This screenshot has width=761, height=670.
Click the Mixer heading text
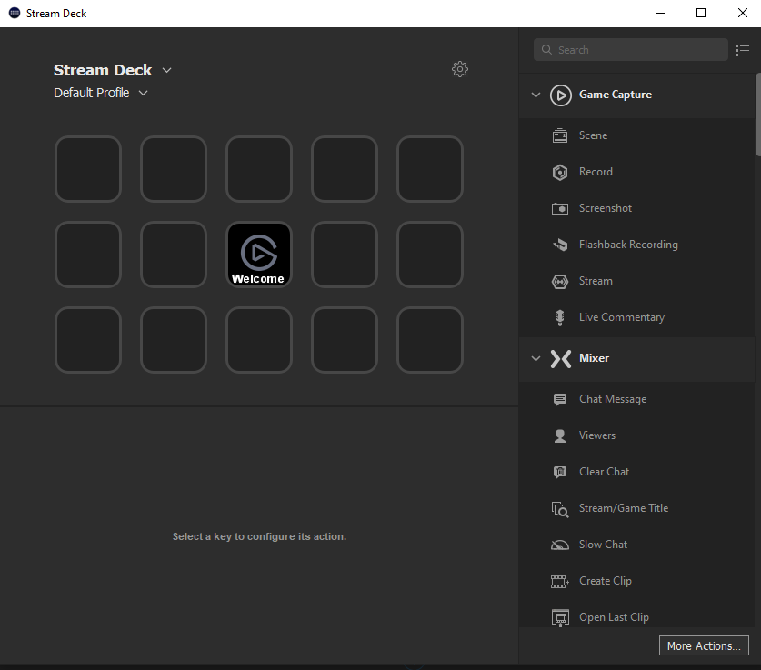coord(594,358)
